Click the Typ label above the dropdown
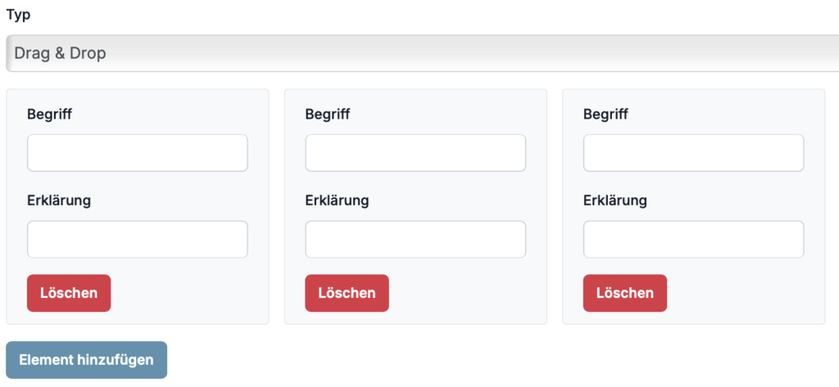The height and width of the screenshot is (387, 839). [x=19, y=15]
